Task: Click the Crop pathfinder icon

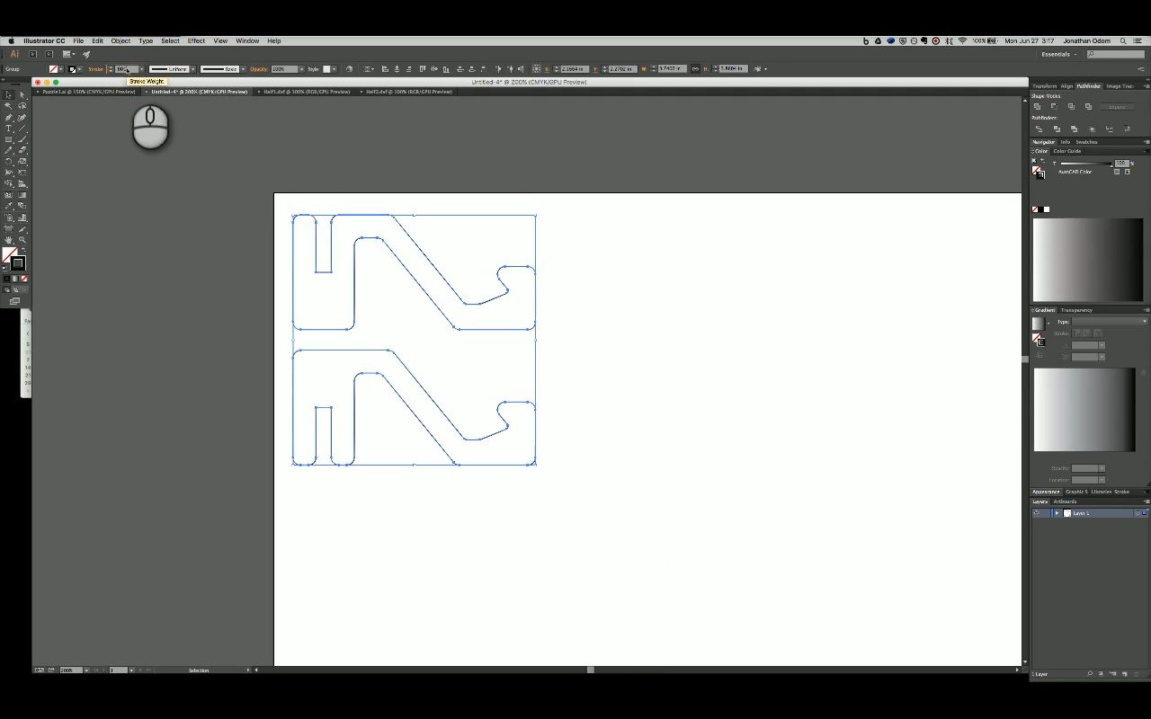Action: (x=1092, y=129)
